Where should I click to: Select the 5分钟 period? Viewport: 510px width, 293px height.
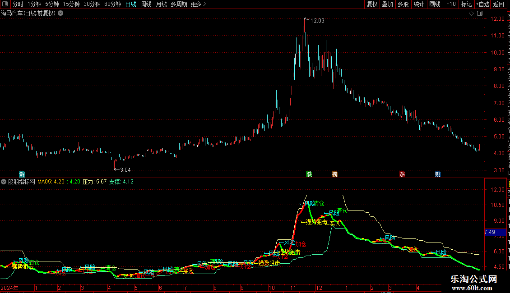coord(52,4)
